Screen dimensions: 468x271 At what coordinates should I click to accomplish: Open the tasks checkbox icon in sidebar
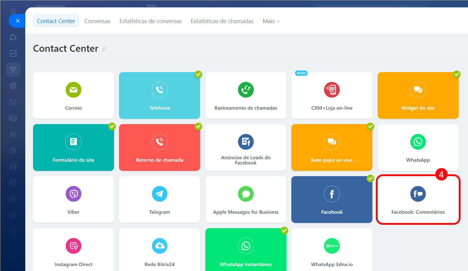(13, 53)
